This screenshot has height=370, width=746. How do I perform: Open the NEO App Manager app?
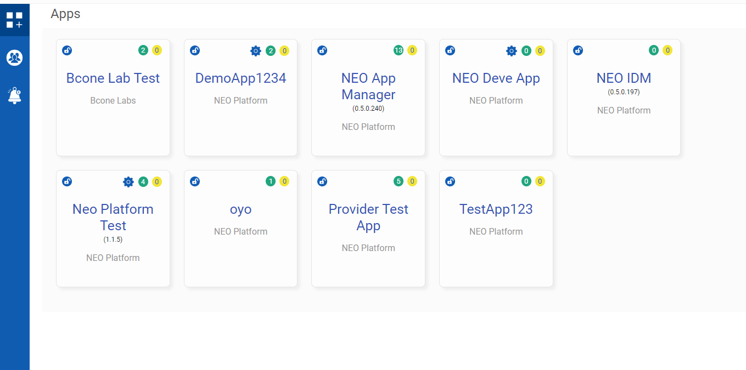(x=368, y=86)
